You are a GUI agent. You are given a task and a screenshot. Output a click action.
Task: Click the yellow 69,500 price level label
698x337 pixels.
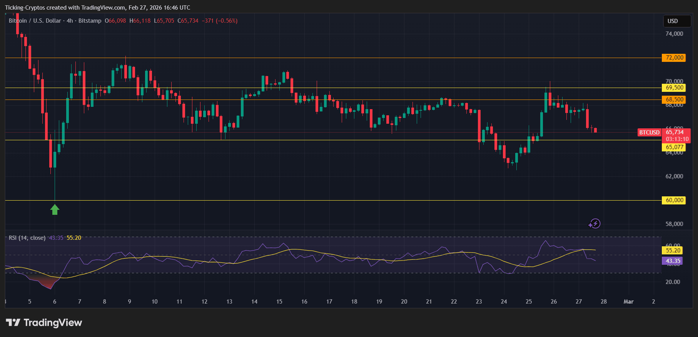(x=675, y=88)
